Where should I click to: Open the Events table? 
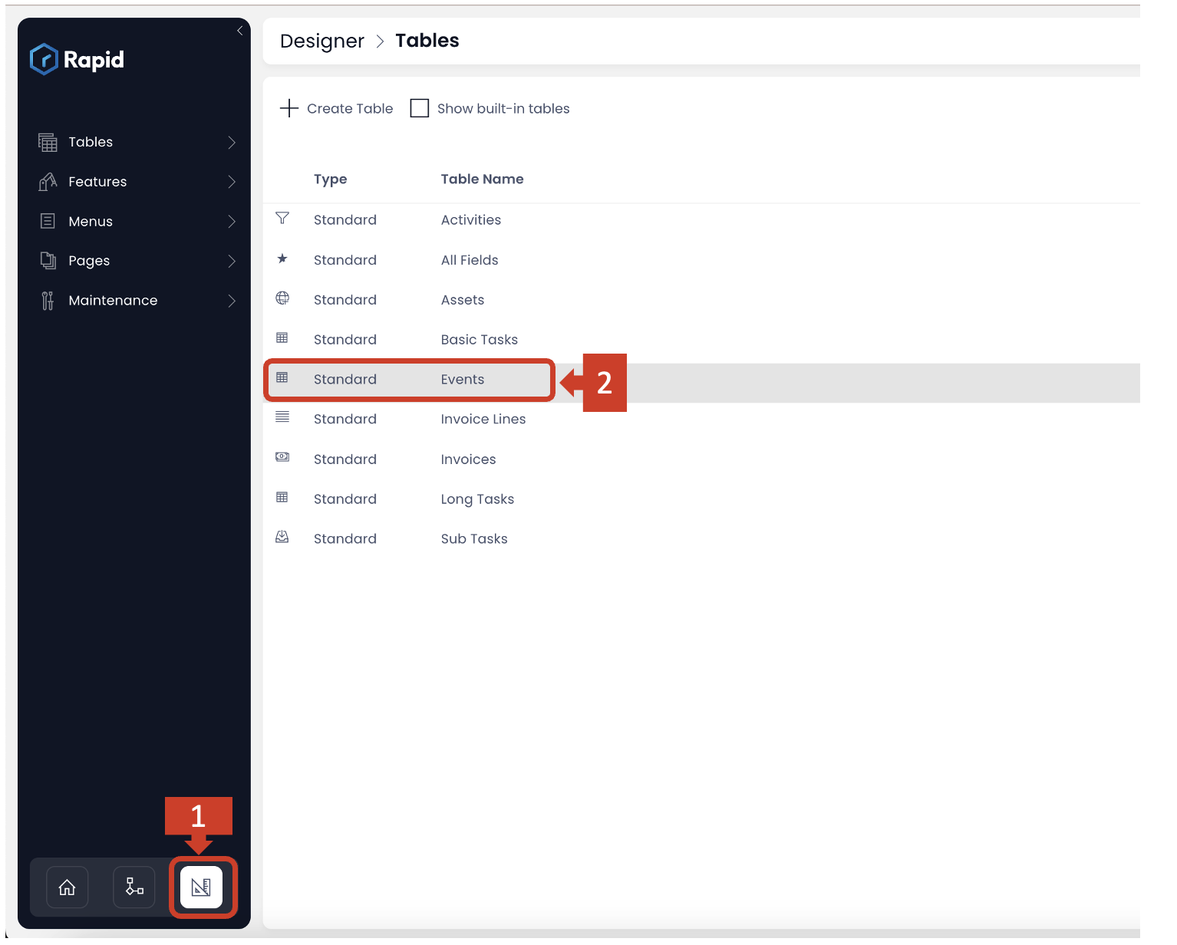click(463, 380)
